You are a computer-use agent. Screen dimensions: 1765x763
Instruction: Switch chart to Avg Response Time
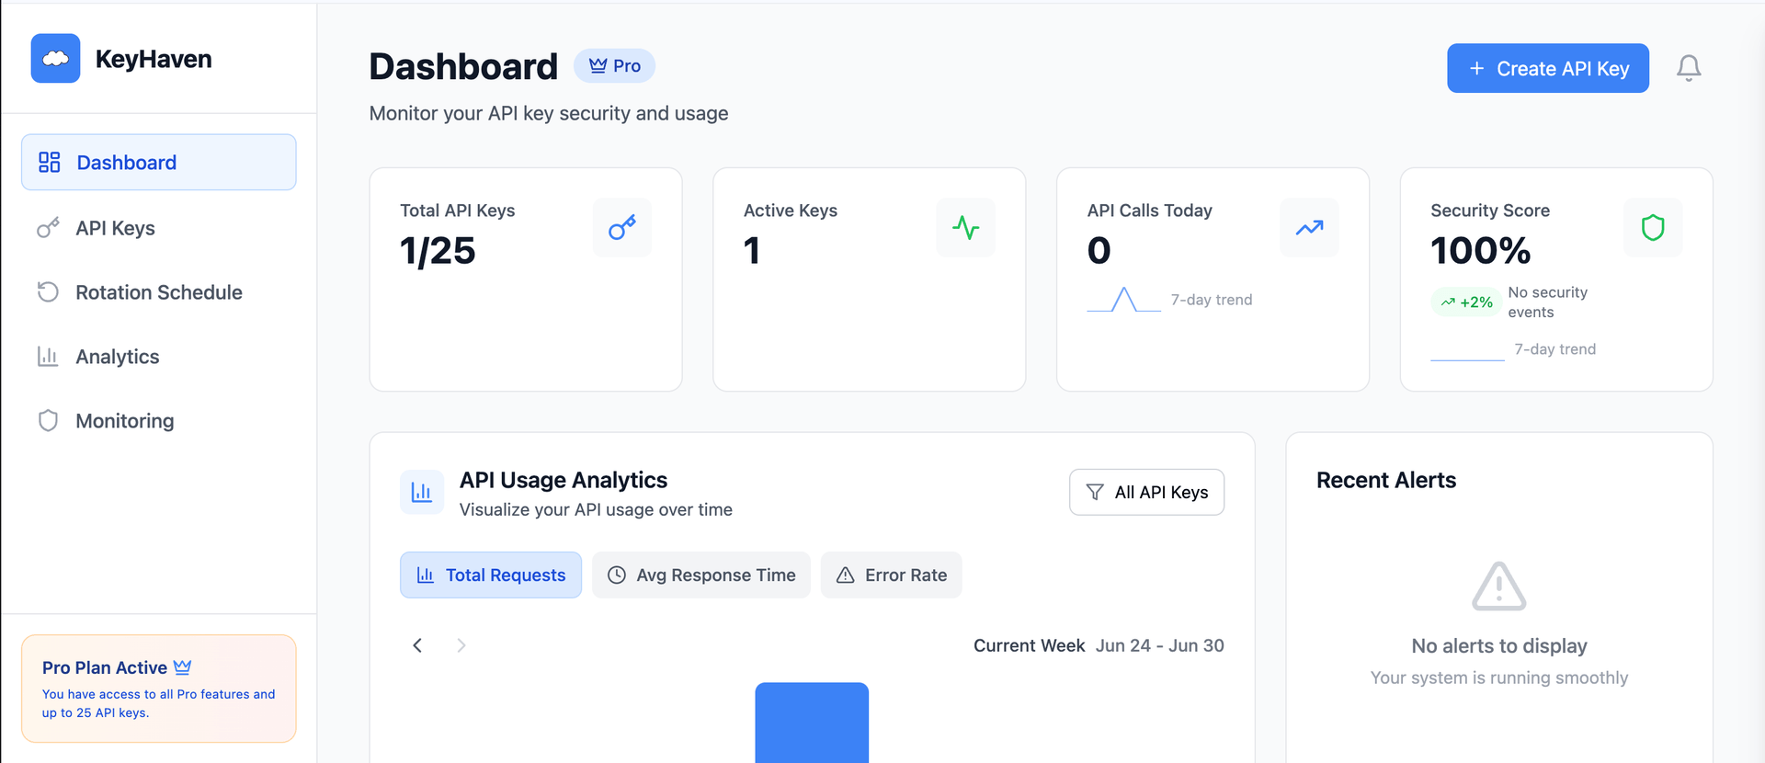click(701, 575)
